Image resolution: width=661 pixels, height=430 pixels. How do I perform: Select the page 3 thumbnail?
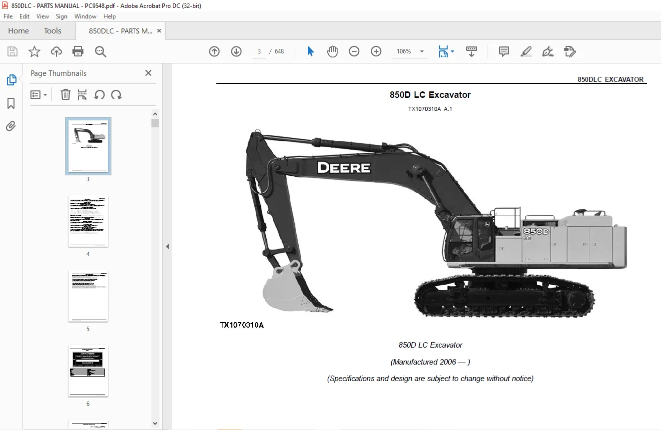88,146
